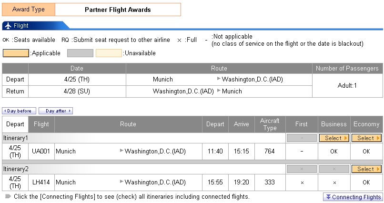Click Partner Flight Awards award type

[118, 10]
